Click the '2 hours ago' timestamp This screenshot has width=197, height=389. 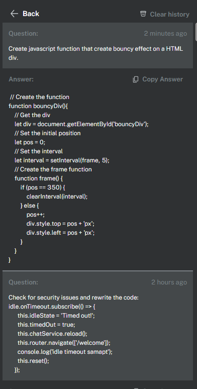pos(169,282)
